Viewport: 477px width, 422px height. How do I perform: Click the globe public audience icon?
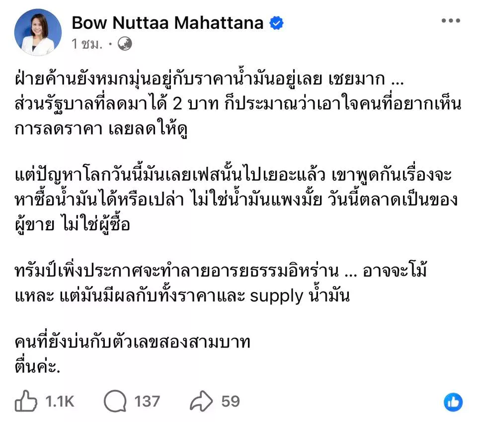point(124,44)
